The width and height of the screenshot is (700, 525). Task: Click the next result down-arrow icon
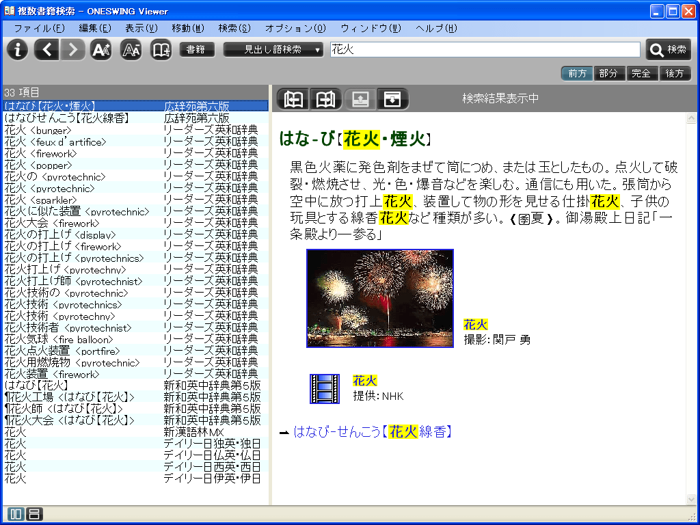(393, 99)
